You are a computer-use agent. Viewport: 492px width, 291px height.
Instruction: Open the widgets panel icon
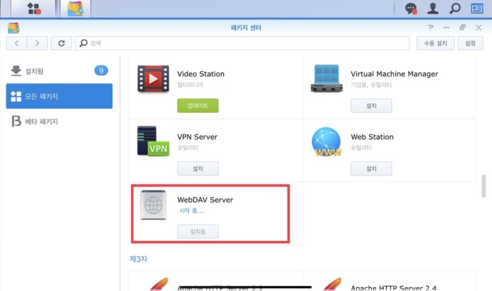(477, 8)
